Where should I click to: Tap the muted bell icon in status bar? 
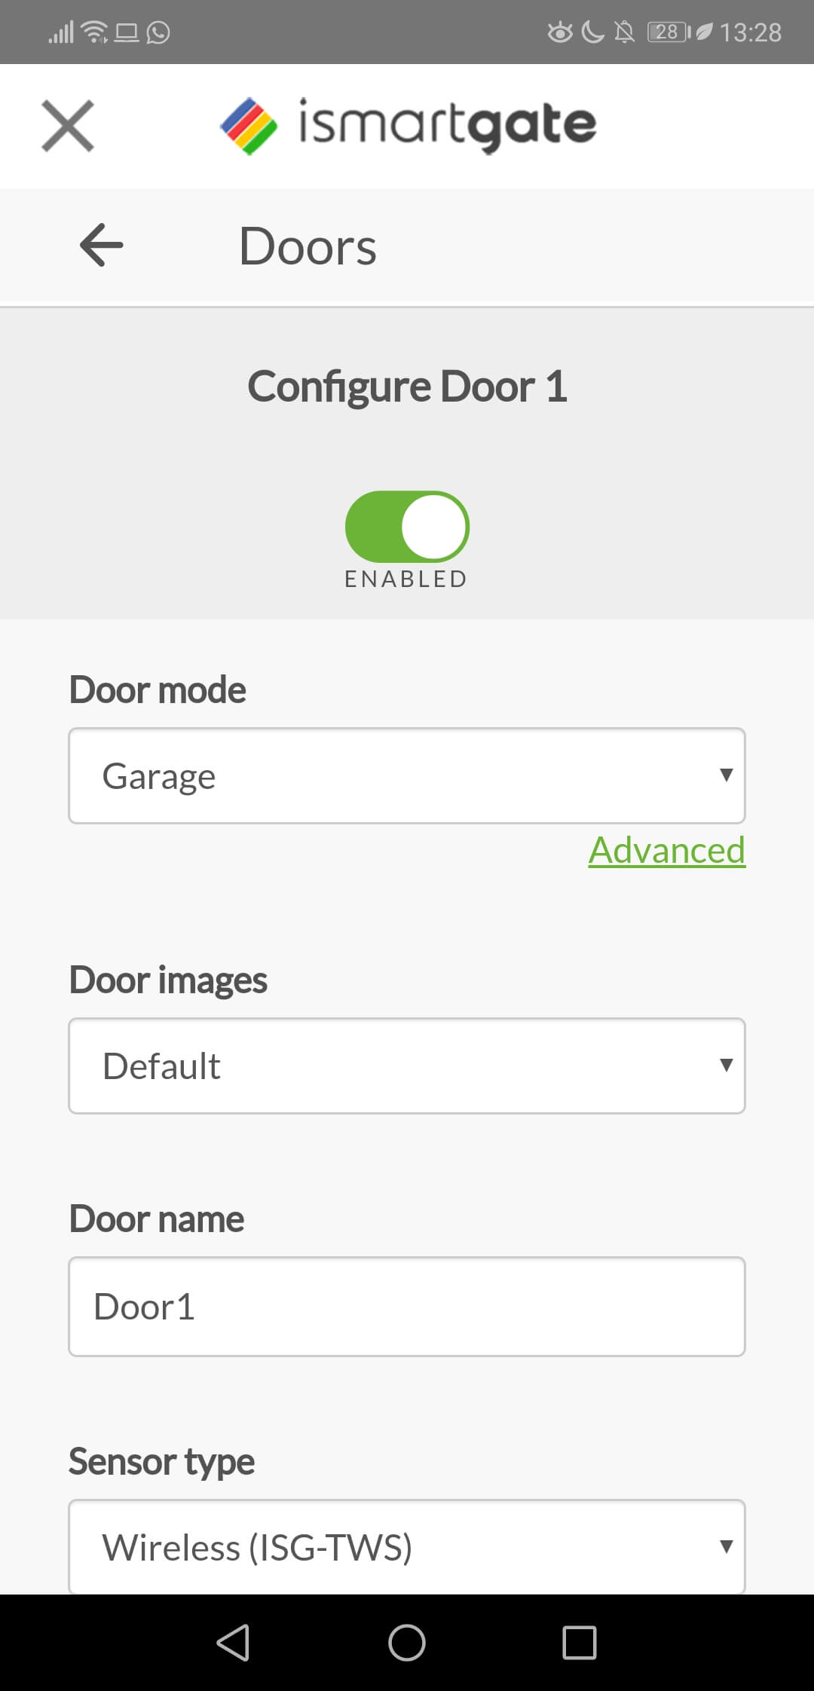(x=624, y=32)
